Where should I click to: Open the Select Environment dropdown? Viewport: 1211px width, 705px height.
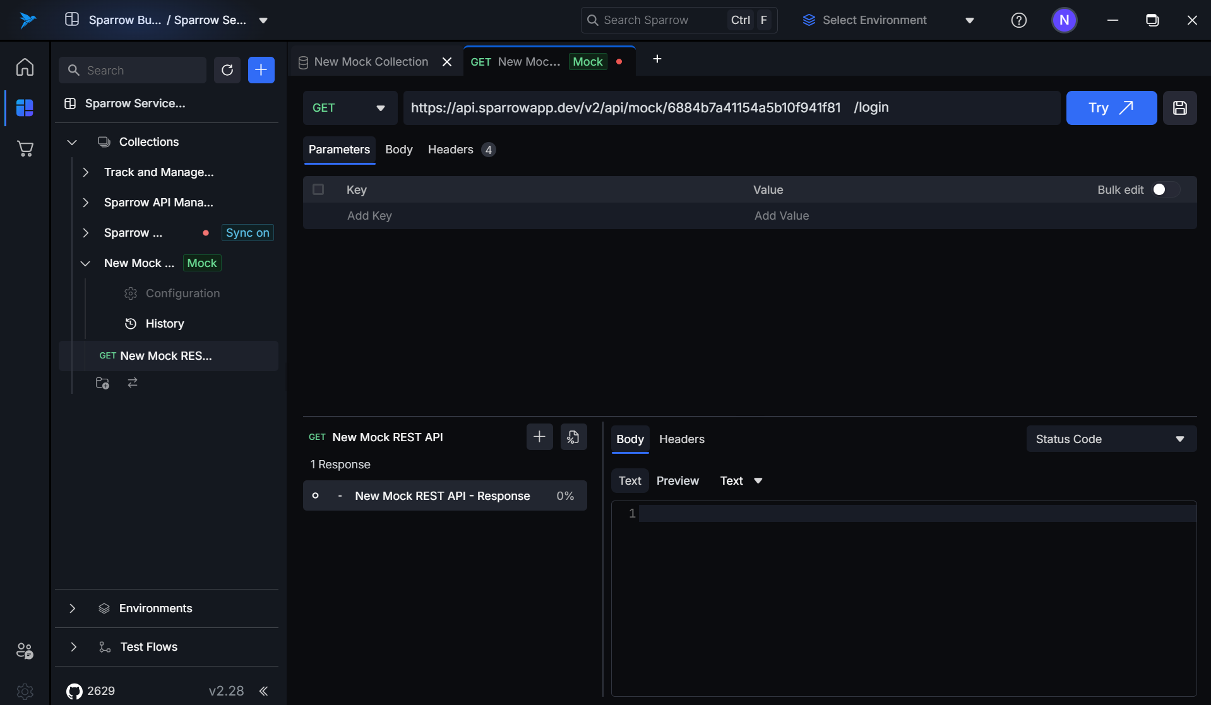pyautogui.click(x=888, y=20)
